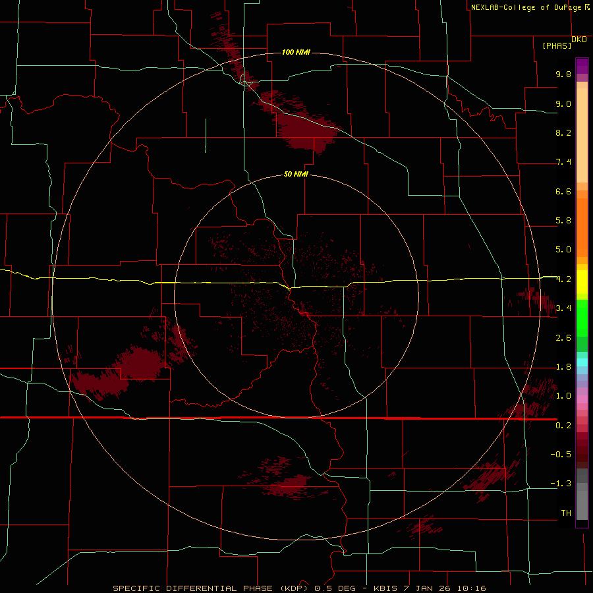Click the 4.2 scale value
This screenshot has width=593, height=593.
pos(563,279)
